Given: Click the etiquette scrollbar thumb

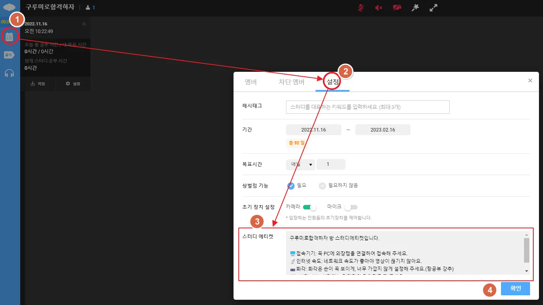Looking at the screenshot, I should tap(526, 250).
